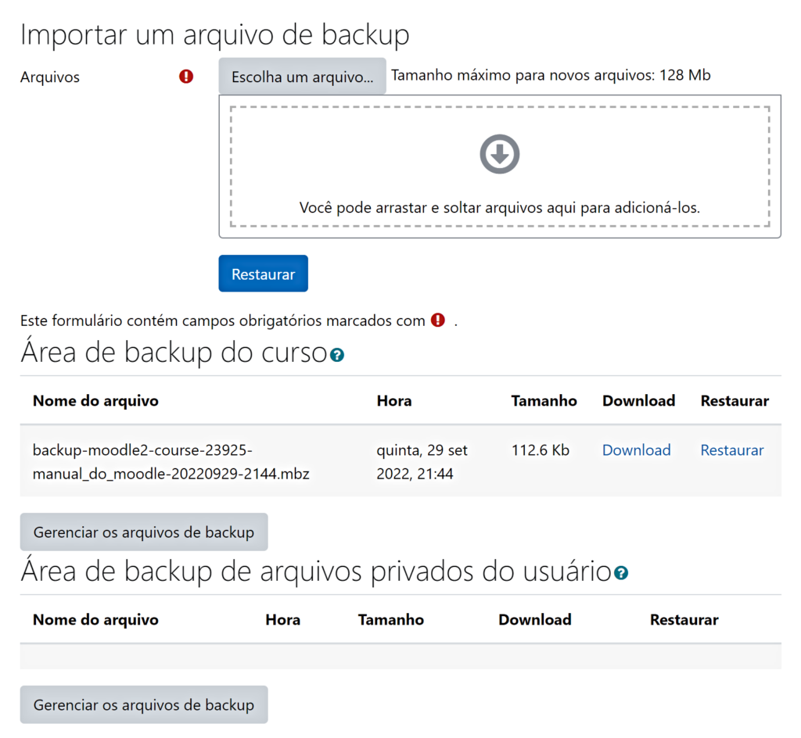The width and height of the screenshot is (801, 738).
Task: Click the Tamanho máximo para novos arquivos text
Action: 551,75
